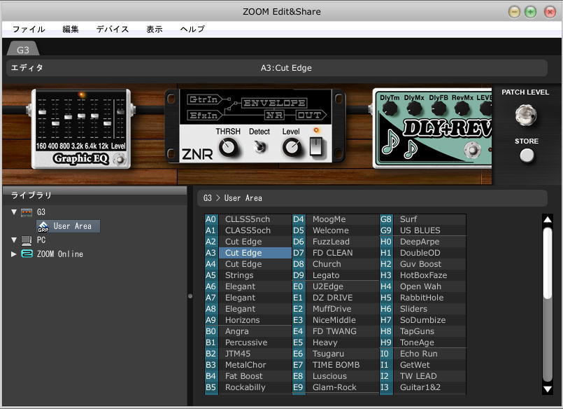Image resolution: width=563 pixels, height=409 pixels.
Task: Select patch A5 Strings
Action: pos(248,275)
